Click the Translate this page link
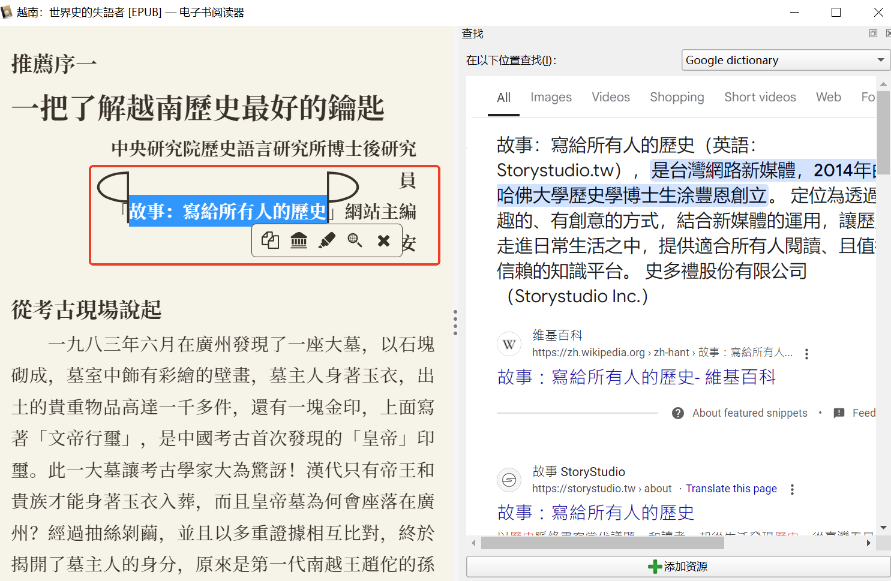The width and height of the screenshot is (891, 581). [731, 489]
